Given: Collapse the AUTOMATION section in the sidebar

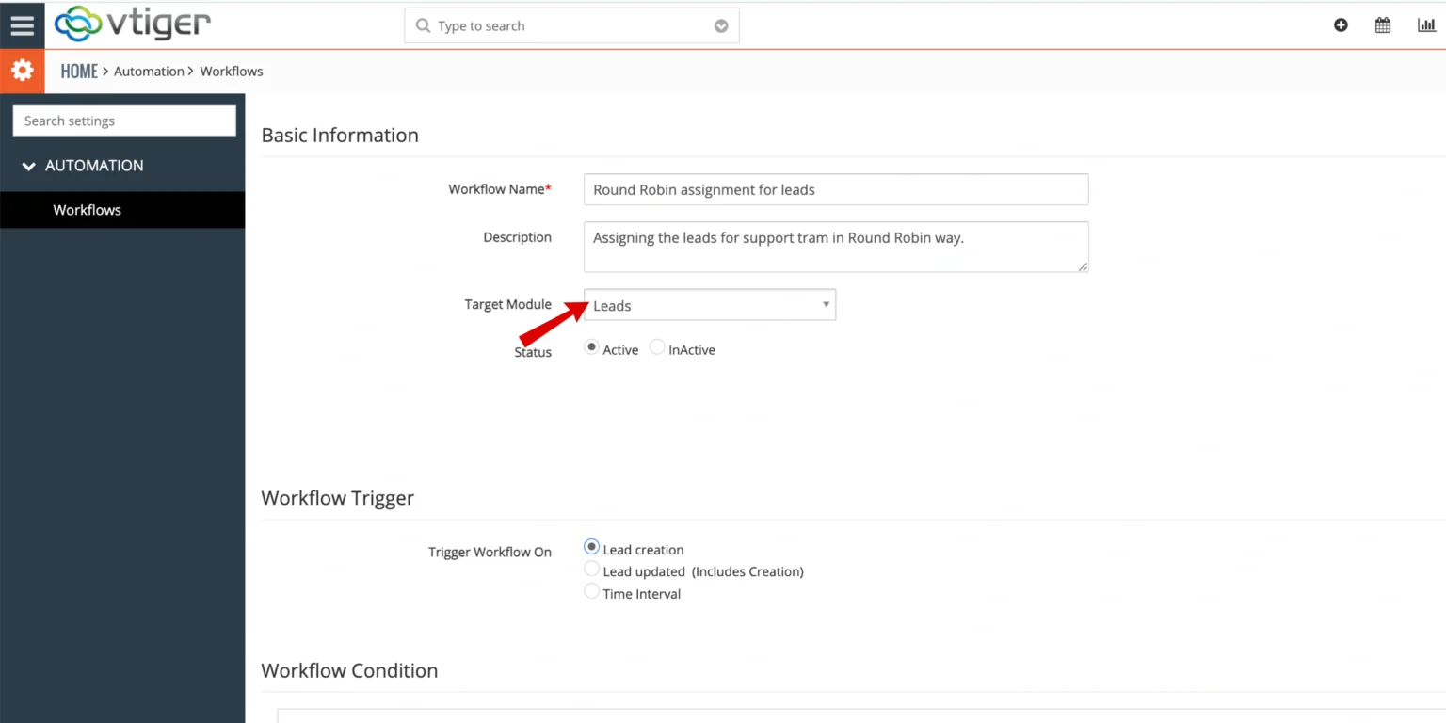Looking at the screenshot, I should 28,165.
